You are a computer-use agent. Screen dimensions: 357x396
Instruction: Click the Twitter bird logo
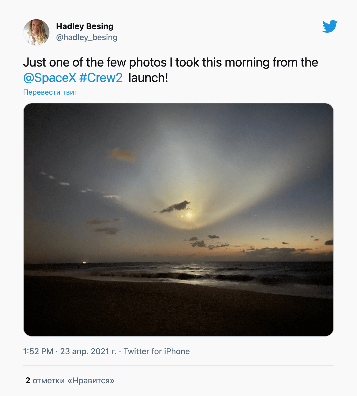330,26
